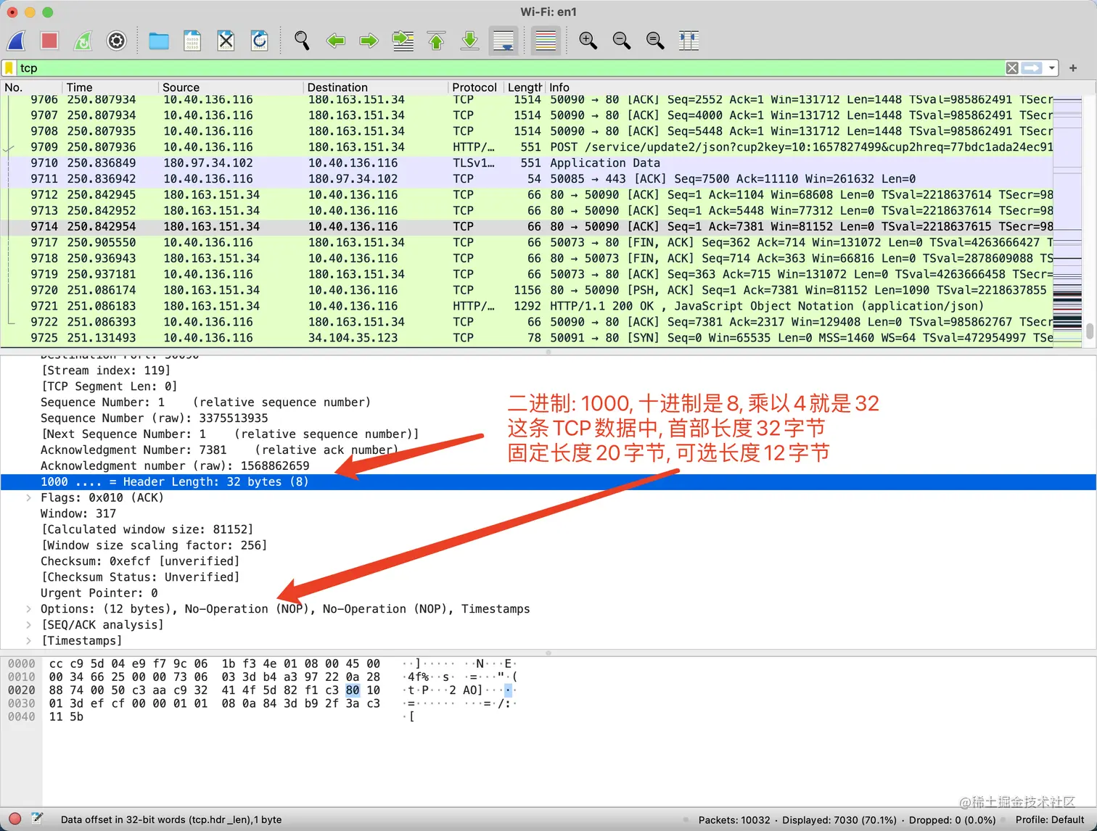This screenshot has height=831, width=1097.
Task: Select packet 9725 SYN row
Action: coord(527,338)
